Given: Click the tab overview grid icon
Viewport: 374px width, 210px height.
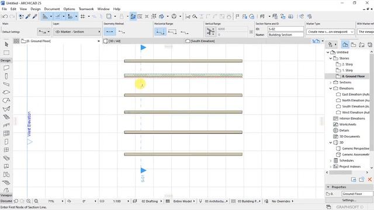Looking at the screenshot, I should click(16, 41).
